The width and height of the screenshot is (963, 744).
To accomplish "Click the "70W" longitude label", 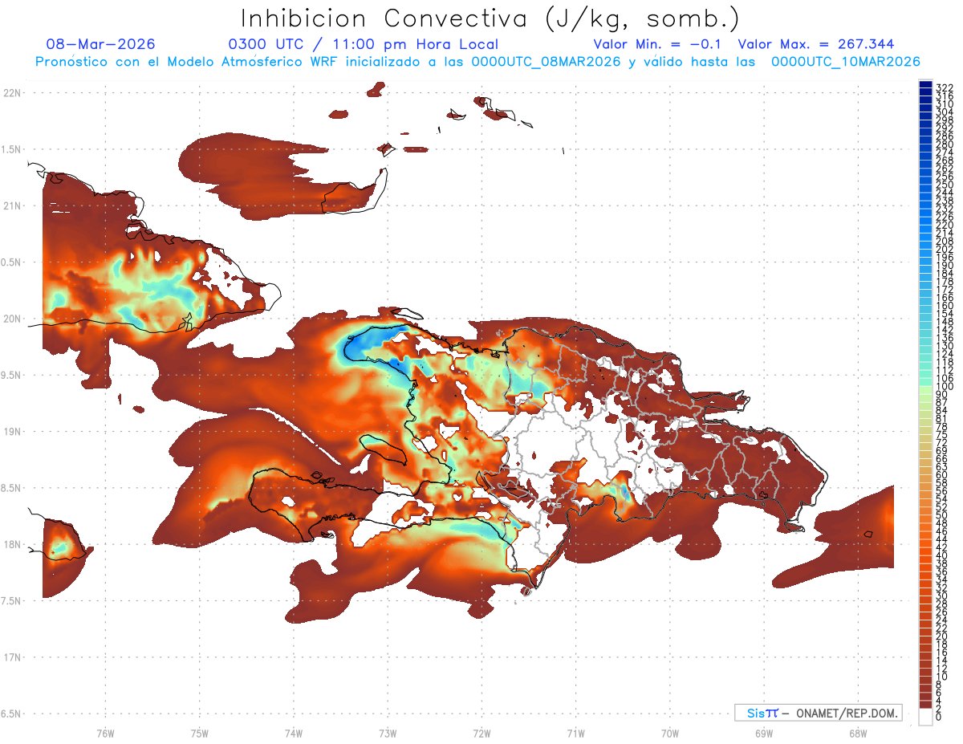I will tap(670, 733).
